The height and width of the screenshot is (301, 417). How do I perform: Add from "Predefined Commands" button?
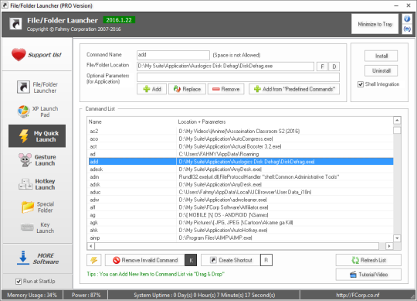pos(294,89)
